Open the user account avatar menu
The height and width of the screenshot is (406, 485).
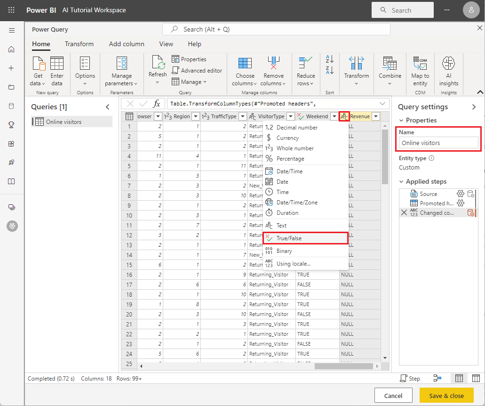point(471,10)
